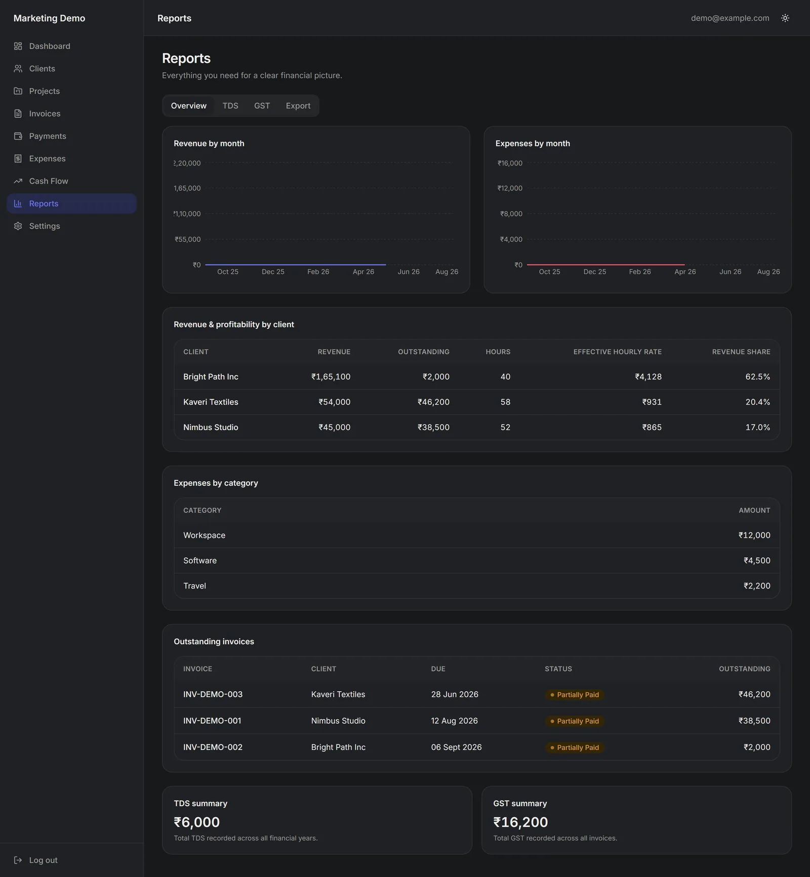Click the Dashboard grid icon in the sidebar
The width and height of the screenshot is (810, 877).
18,46
